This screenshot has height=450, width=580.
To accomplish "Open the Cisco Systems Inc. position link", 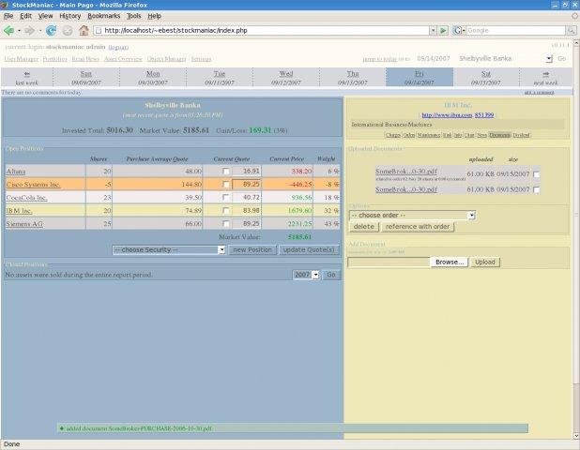I will (33, 185).
